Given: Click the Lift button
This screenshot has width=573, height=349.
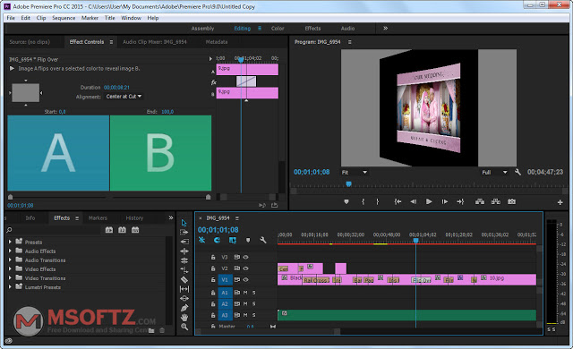Looking at the screenshot, I should (x=480, y=202).
